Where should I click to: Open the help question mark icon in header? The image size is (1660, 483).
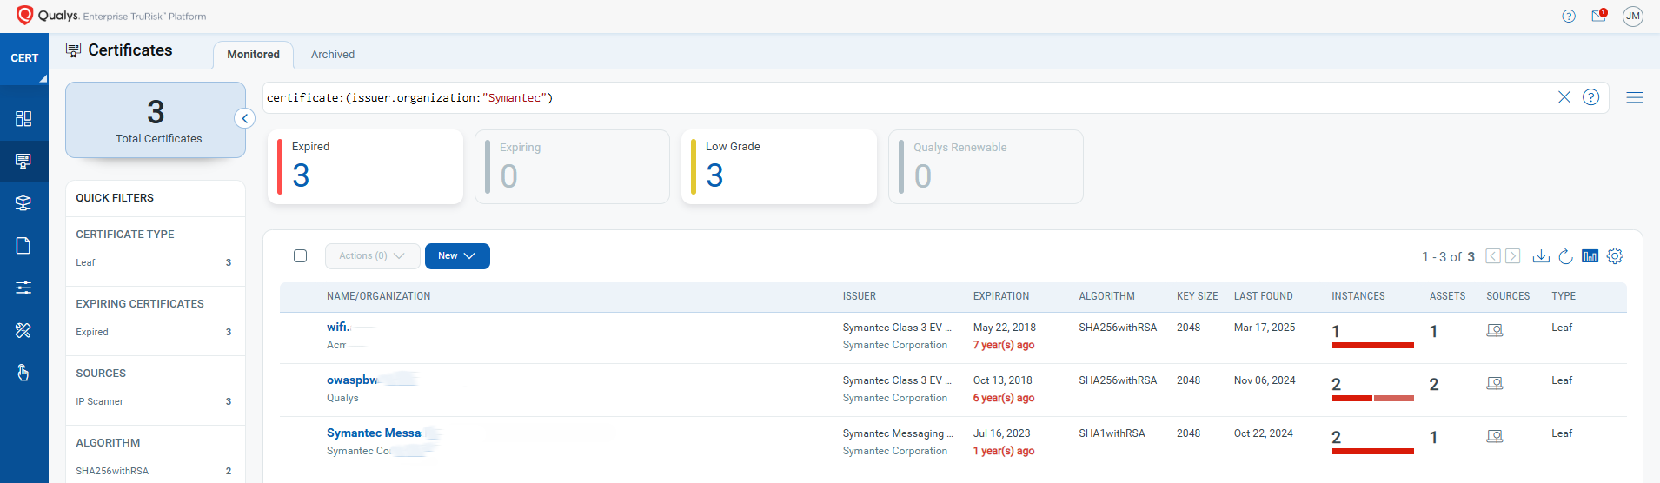pos(1569,16)
